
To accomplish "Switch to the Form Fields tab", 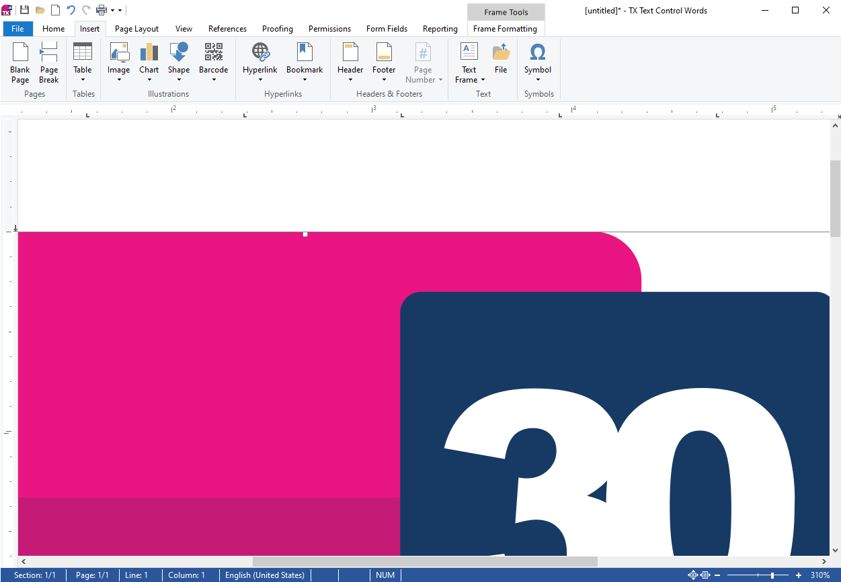I will (387, 29).
